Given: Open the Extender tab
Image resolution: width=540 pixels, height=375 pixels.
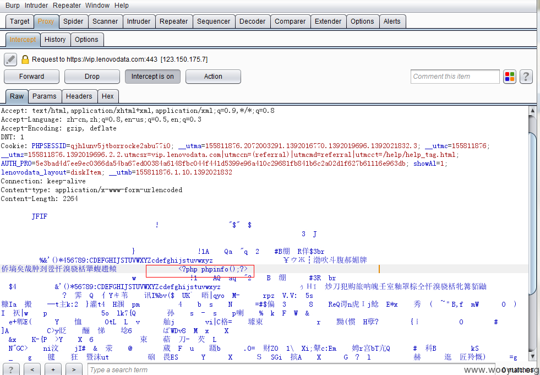Looking at the screenshot, I should (x=328, y=21).
